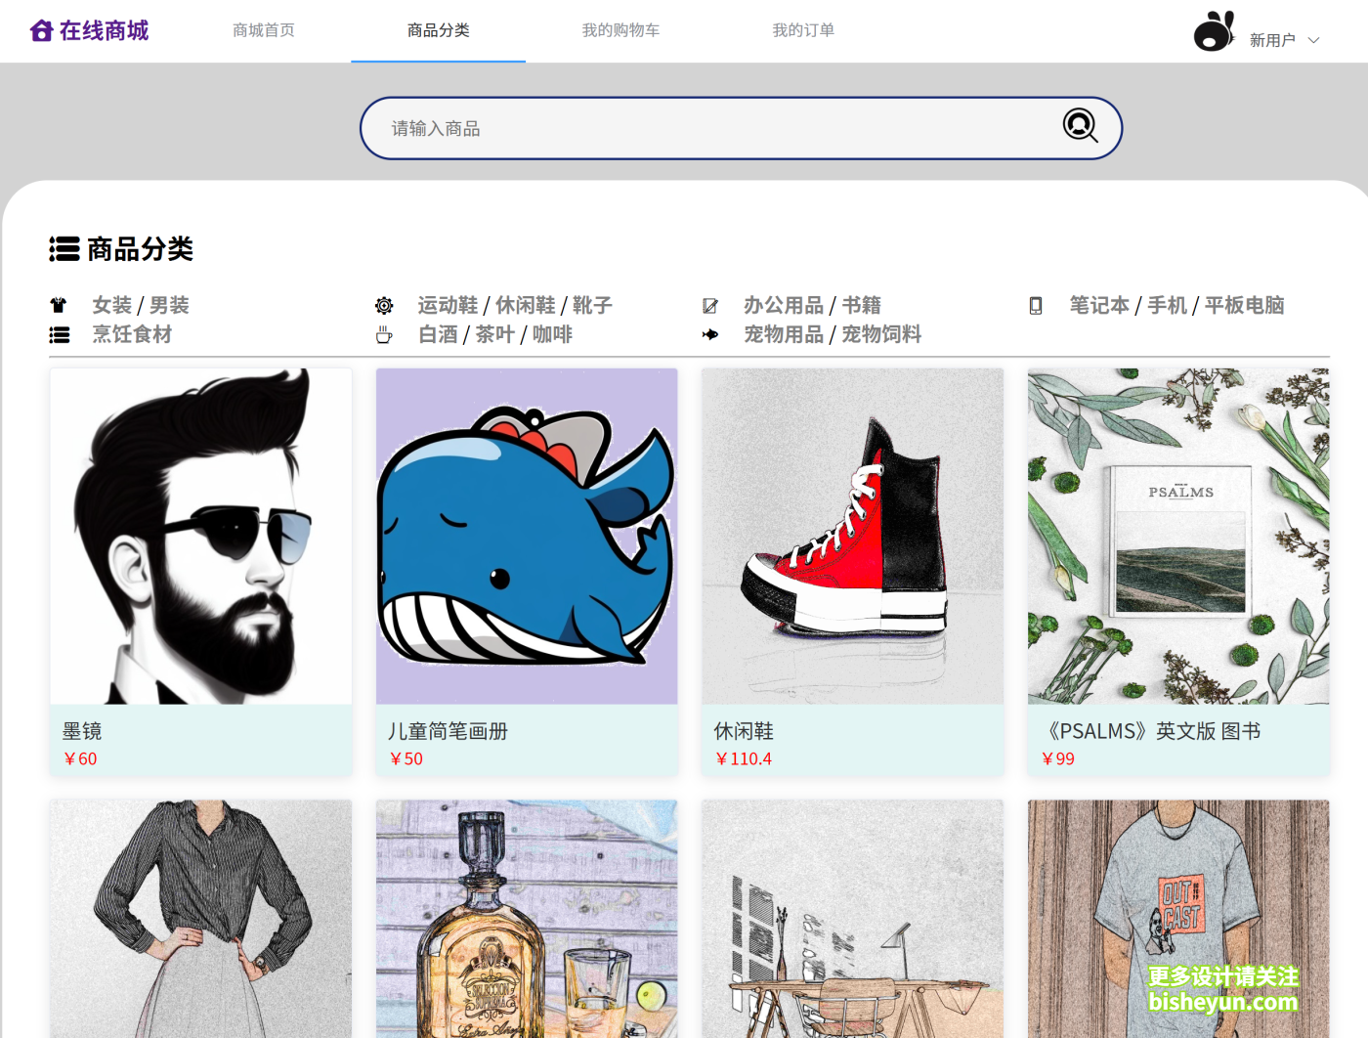The height and width of the screenshot is (1038, 1368).
Task: Open the striped shirt woman product image
Action: 201,919
